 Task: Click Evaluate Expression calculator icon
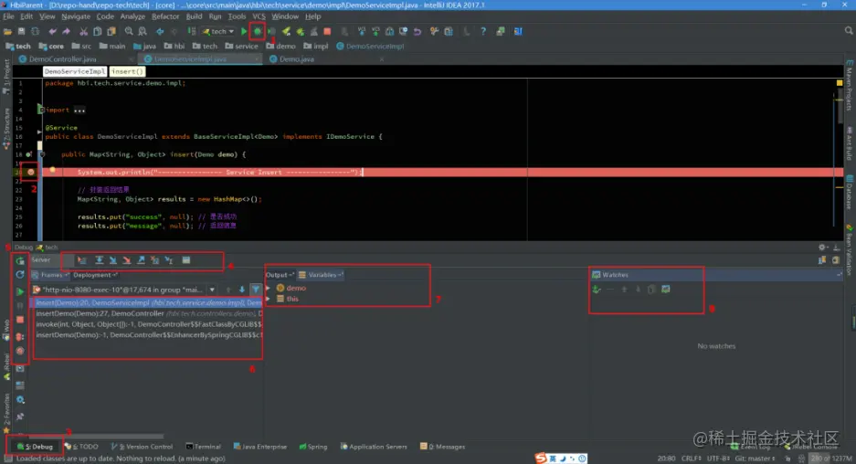point(186,260)
